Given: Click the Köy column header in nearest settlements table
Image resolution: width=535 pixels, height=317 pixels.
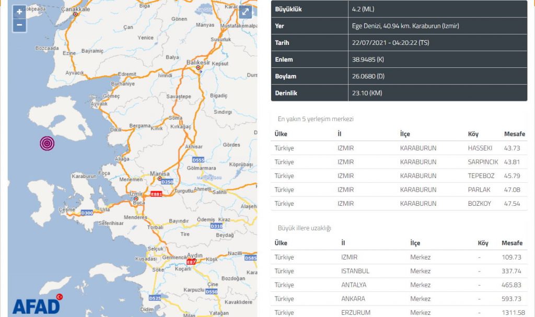Looking at the screenshot, I should [473, 134].
